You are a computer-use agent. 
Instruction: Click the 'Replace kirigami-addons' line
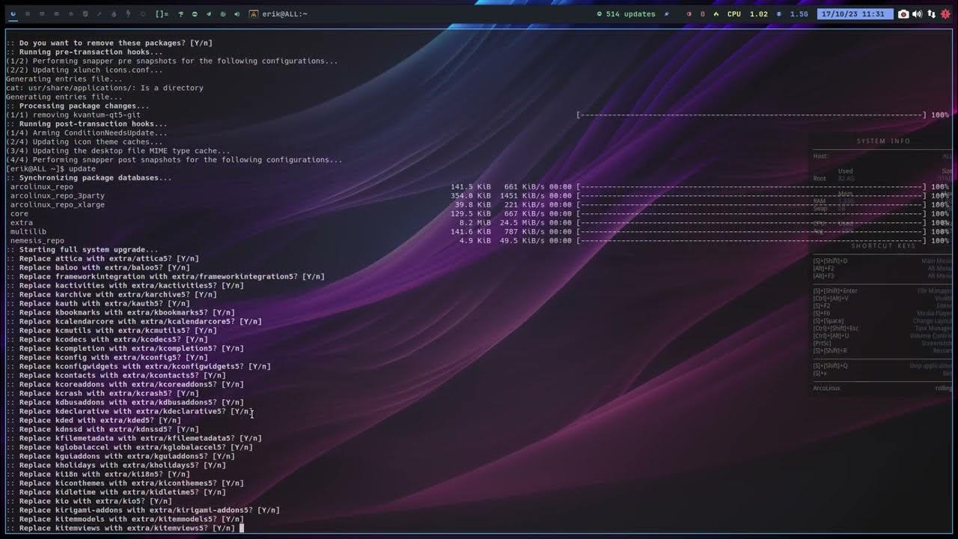[143, 510]
